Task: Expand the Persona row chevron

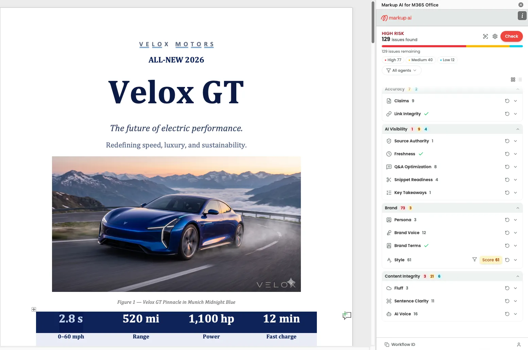Action: pyautogui.click(x=515, y=220)
